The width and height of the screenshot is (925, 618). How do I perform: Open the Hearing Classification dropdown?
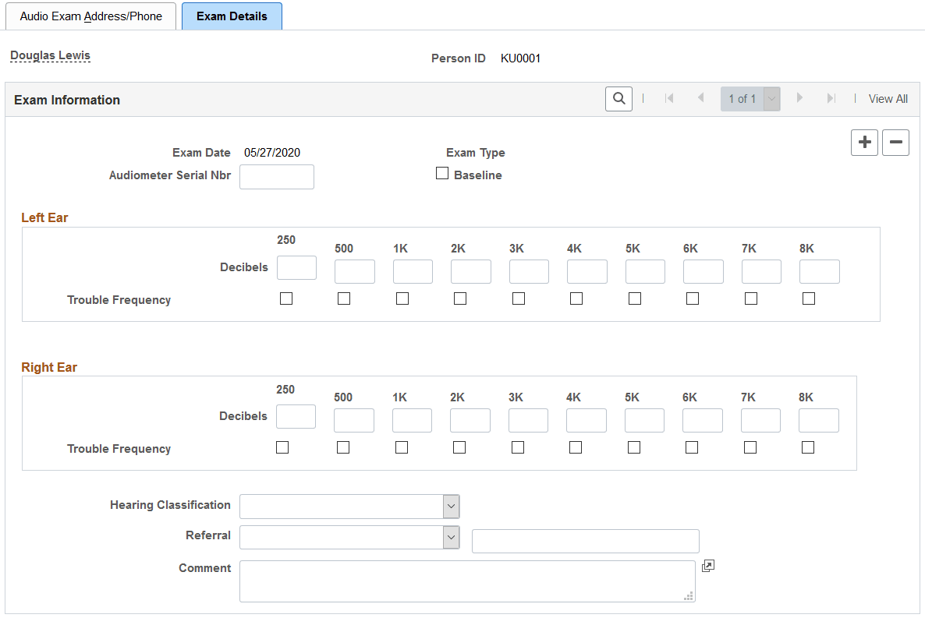click(x=451, y=506)
